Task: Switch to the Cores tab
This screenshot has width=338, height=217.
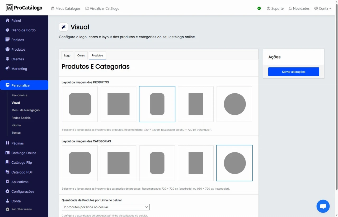Action: point(81,55)
